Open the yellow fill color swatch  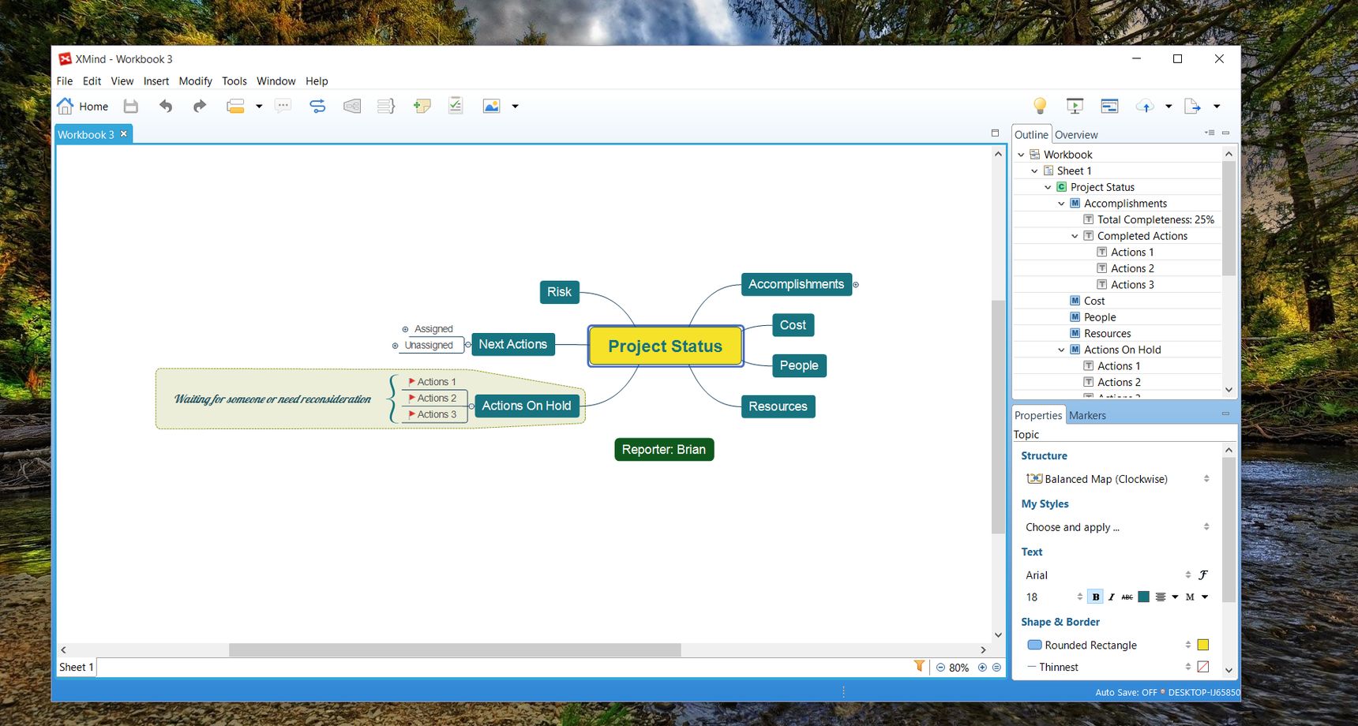[1203, 646]
